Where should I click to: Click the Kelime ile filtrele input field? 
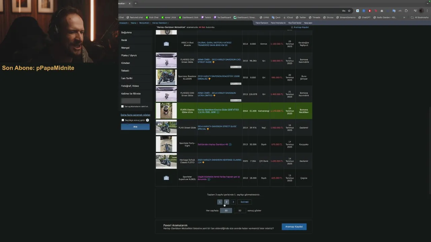(131, 101)
